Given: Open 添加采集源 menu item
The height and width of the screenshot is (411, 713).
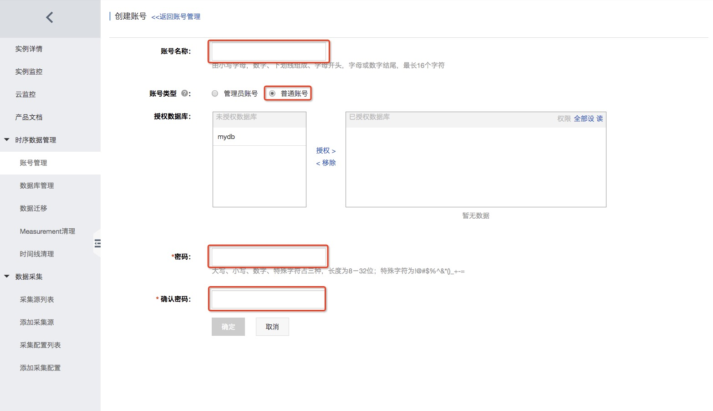Looking at the screenshot, I should point(37,322).
